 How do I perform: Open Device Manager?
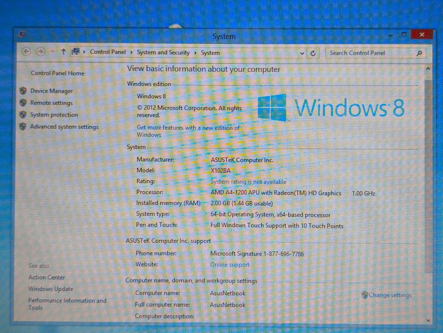tap(52, 91)
